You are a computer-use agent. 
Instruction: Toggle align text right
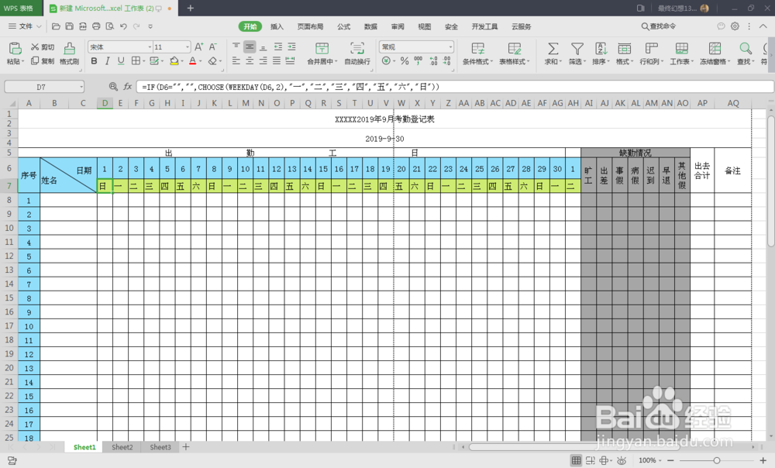click(x=263, y=60)
